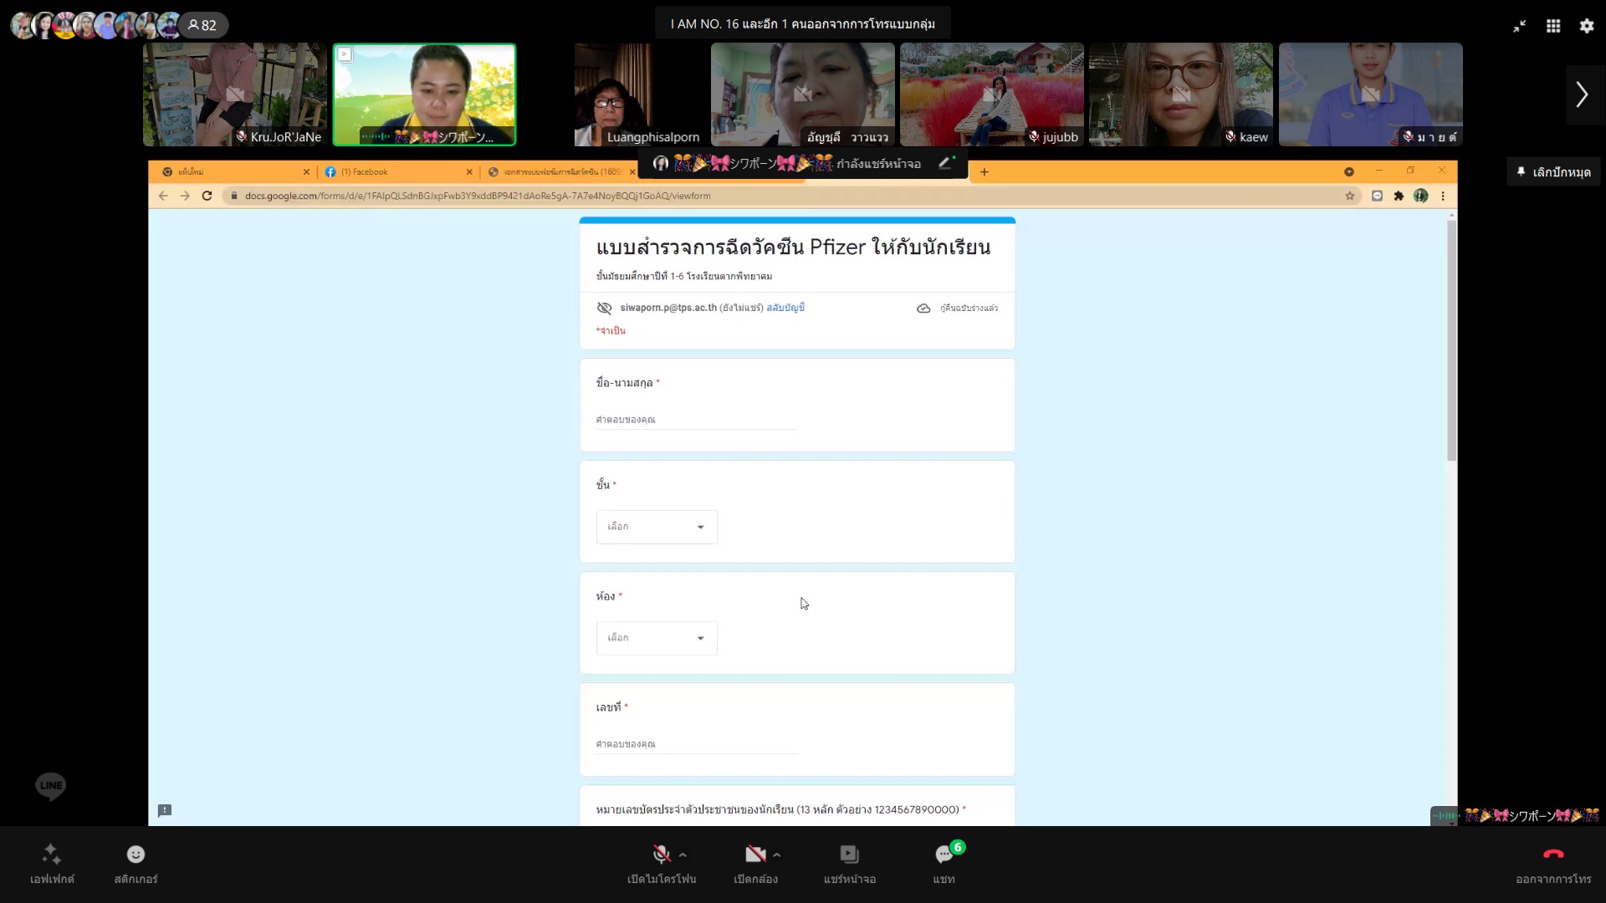Exit full screen with shrink arrows
1606x903 pixels.
(1520, 26)
